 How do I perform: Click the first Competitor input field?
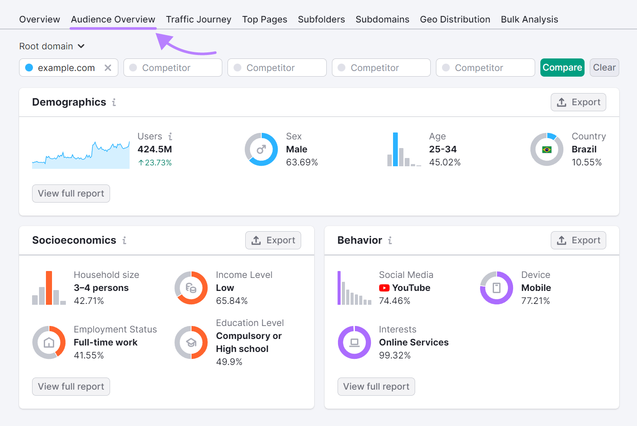click(172, 68)
